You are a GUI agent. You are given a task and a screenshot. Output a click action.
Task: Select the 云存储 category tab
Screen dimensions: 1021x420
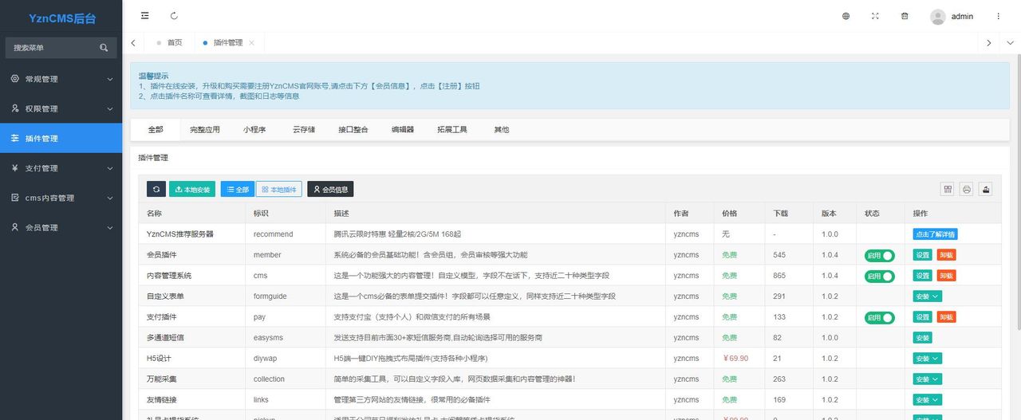304,129
